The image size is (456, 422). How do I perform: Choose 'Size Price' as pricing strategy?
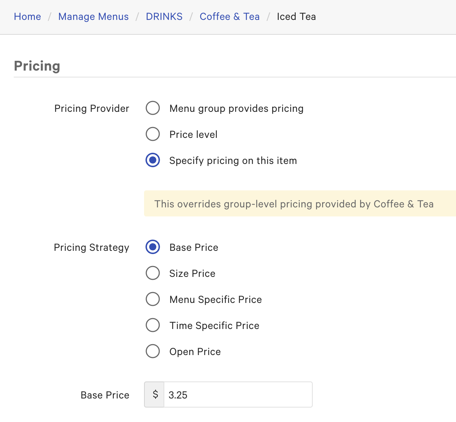[x=153, y=273]
